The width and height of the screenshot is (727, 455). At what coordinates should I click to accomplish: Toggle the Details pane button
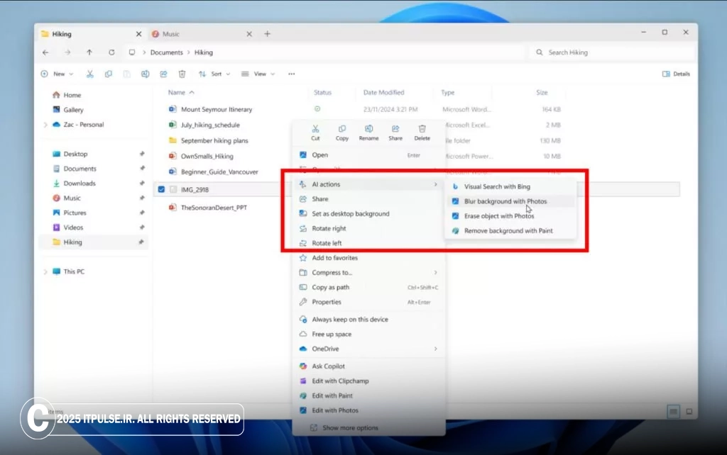675,74
